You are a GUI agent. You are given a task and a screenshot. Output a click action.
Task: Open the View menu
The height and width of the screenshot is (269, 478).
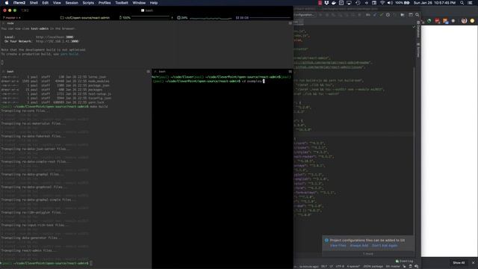pyautogui.click(x=57, y=3)
